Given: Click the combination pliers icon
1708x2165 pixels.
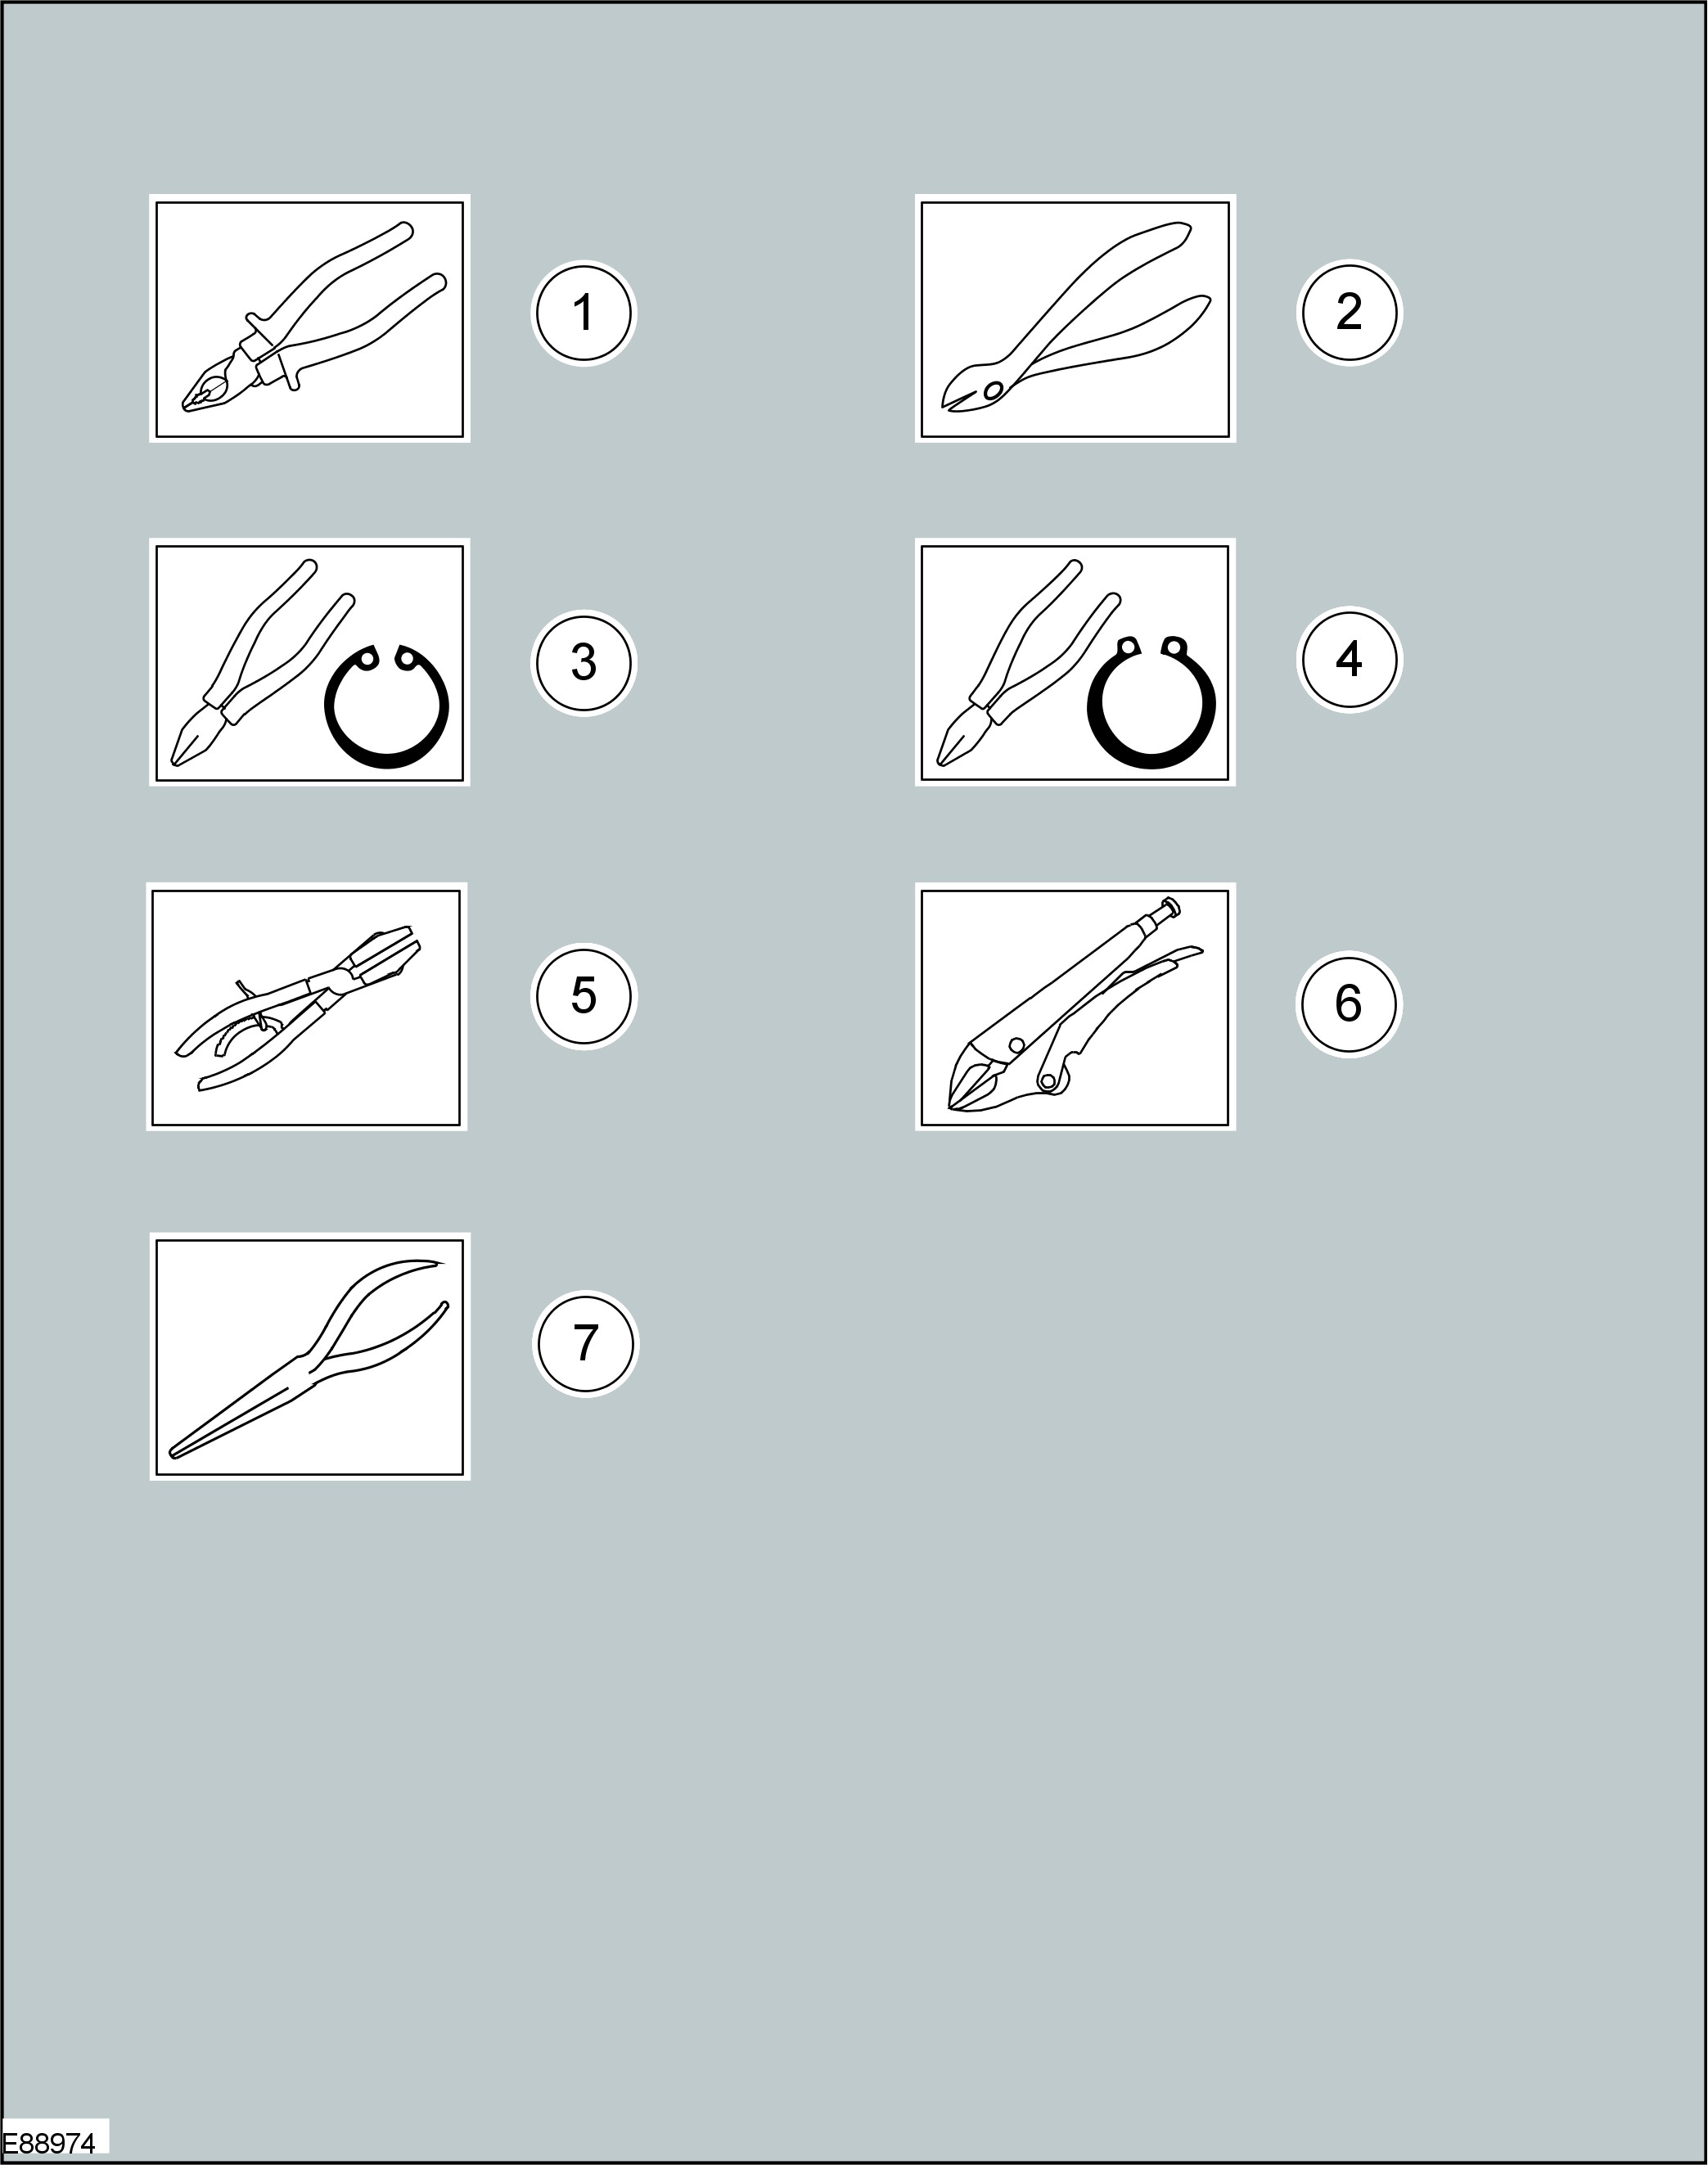Looking at the screenshot, I should pos(310,319).
